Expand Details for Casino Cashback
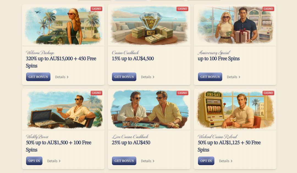The height and width of the screenshot is (173, 297). (148, 77)
